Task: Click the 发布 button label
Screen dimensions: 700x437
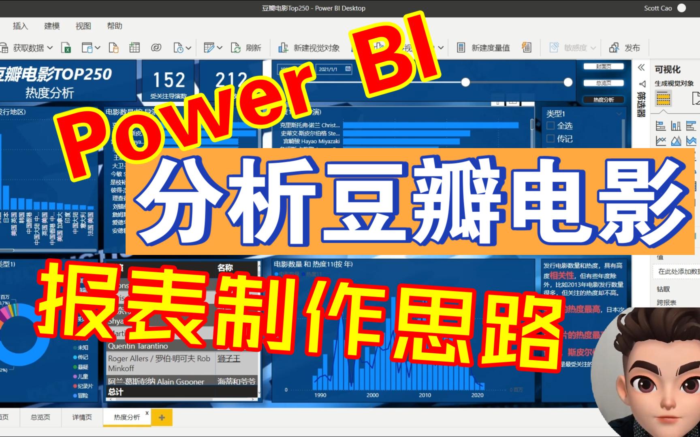Action: pos(632,48)
